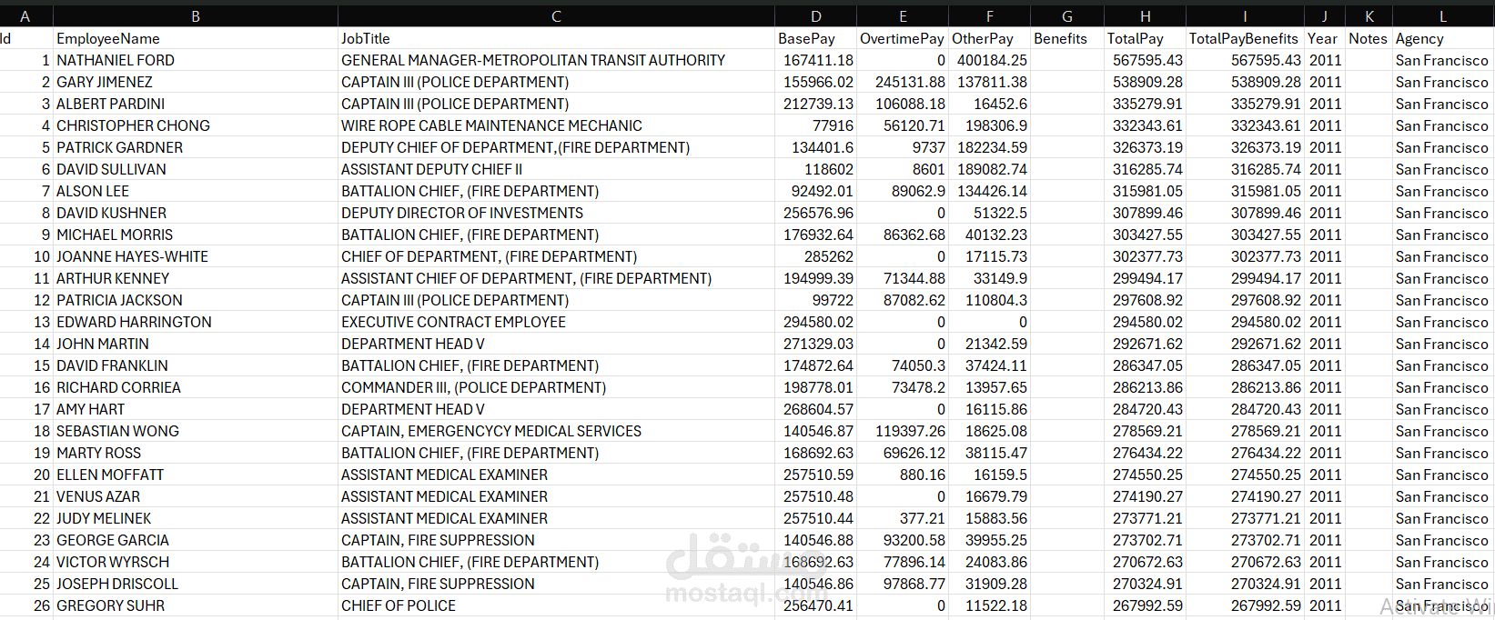
Task: Select the column G header
Action: click(1067, 16)
